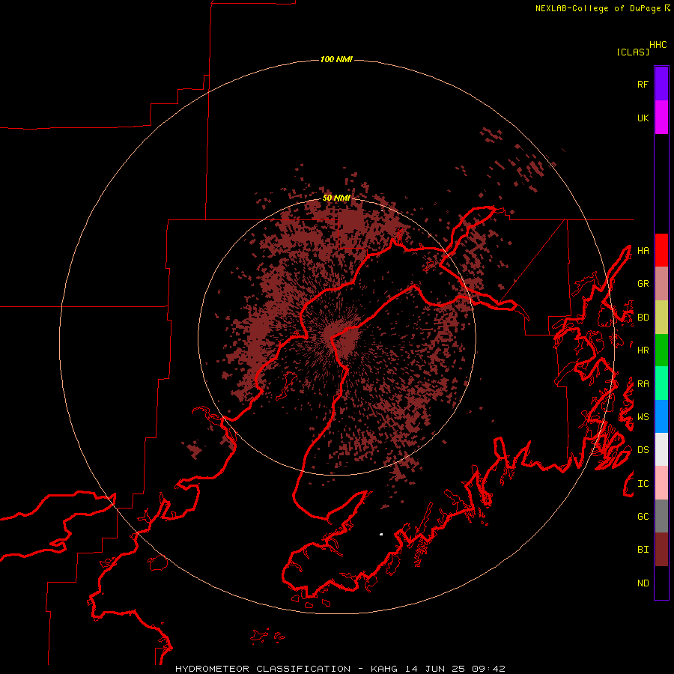Click the RF purple legend swatch

point(661,84)
